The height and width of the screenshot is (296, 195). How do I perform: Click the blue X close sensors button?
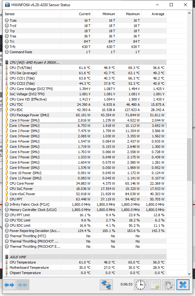click(x=183, y=285)
